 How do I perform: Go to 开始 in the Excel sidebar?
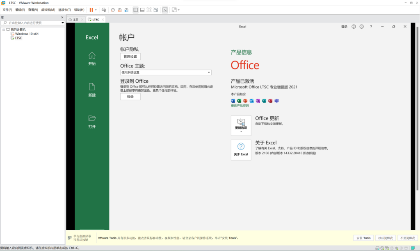(92, 59)
